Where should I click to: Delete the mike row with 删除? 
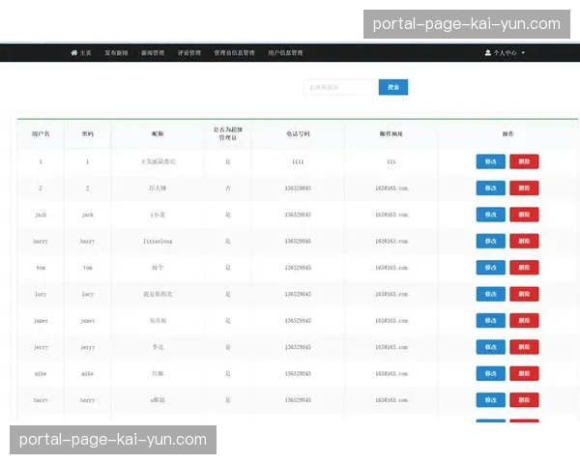tap(524, 374)
